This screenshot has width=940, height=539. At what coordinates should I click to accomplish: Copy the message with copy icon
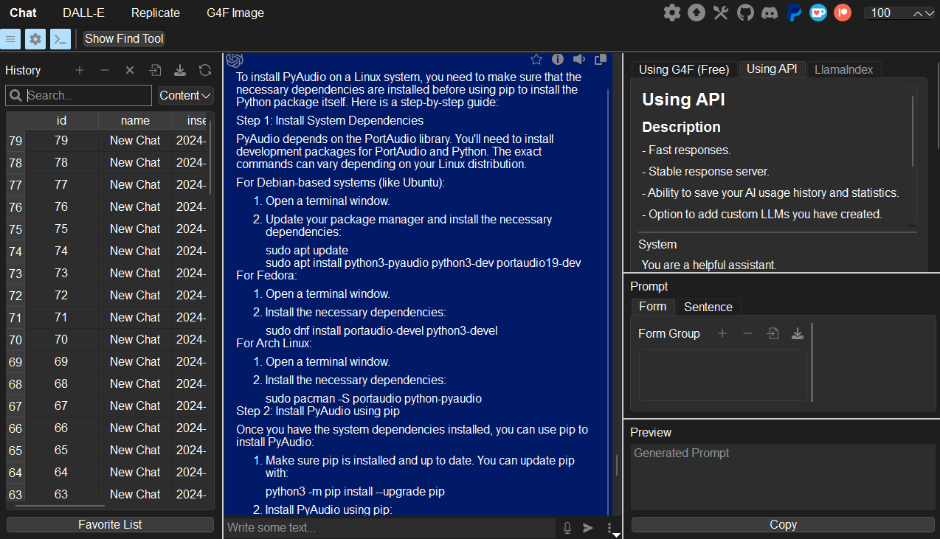[x=601, y=60]
